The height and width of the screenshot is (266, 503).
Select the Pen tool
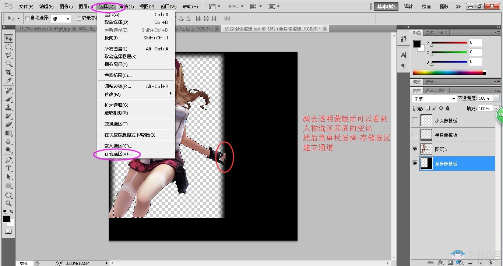(8, 160)
